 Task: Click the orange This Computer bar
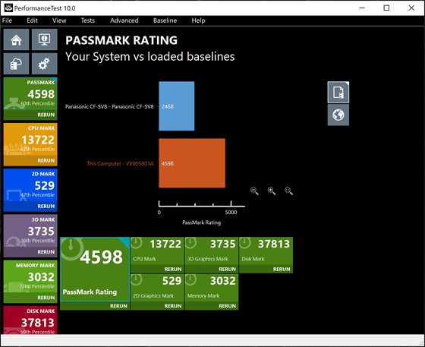(192, 163)
